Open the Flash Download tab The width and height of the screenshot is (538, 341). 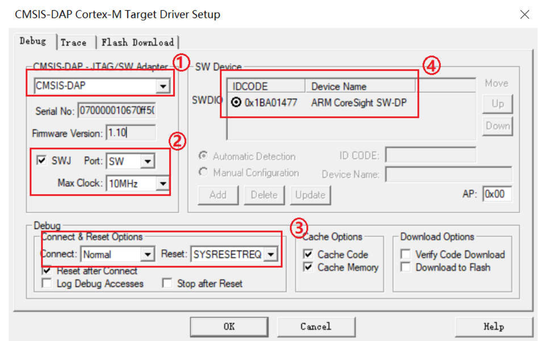pyautogui.click(x=137, y=42)
